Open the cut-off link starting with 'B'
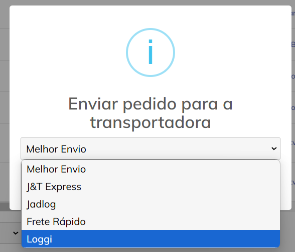This screenshot has width=295, height=252. pos(293,44)
